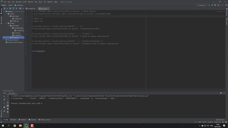Viewport: 228px width, 128px height.
Task: Restore layout in Run panel
Action: point(4,107)
